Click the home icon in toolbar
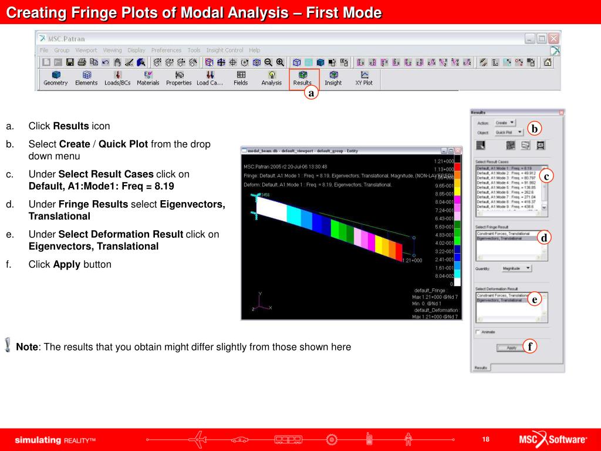 [x=548, y=62]
